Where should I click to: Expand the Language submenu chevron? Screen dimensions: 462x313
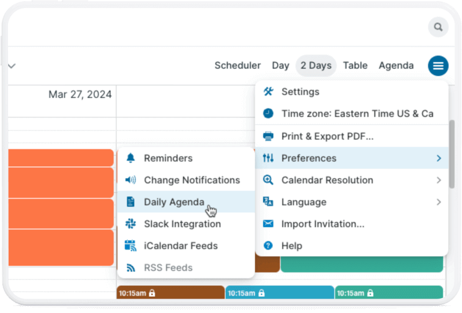point(439,202)
